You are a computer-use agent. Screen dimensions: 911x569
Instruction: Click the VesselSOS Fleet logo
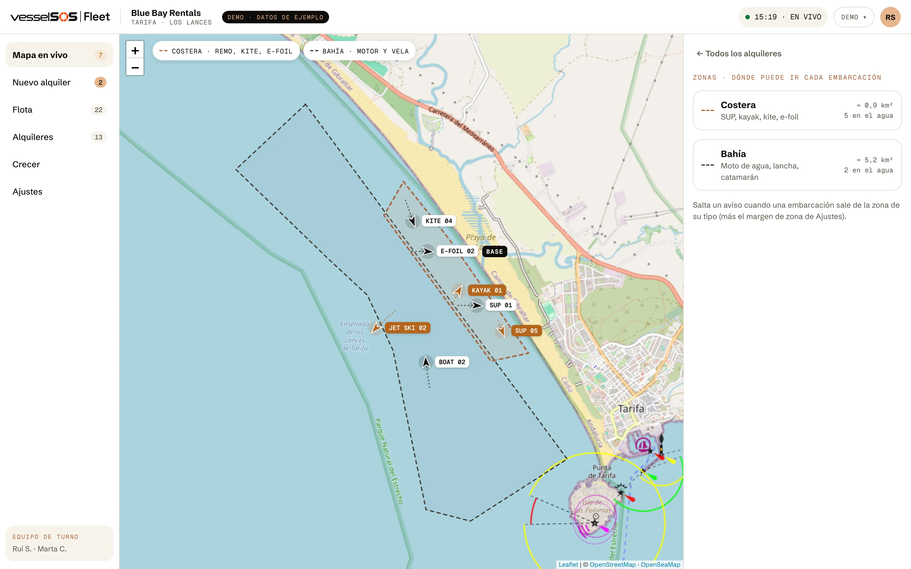coord(60,17)
